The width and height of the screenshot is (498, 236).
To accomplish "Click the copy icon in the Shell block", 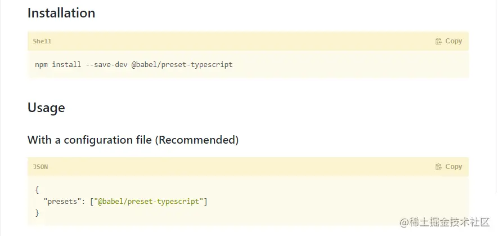I will [x=439, y=41].
